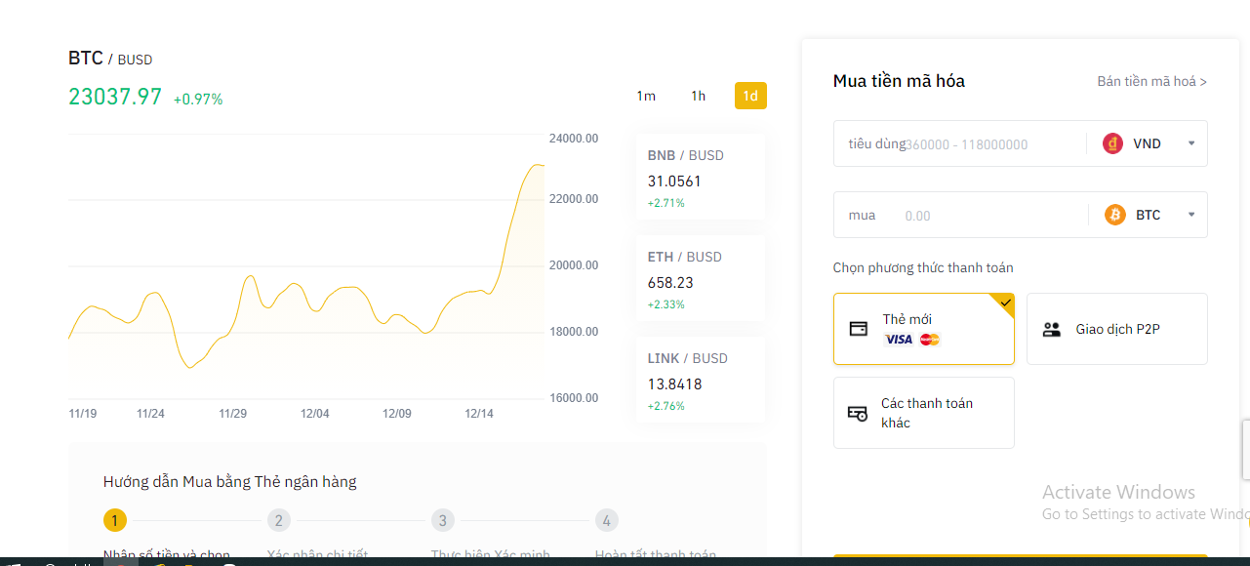Screen dimensions: 1250x566
Task: Click the orange Bitcoin coin icon
Action: [1114, 215]
